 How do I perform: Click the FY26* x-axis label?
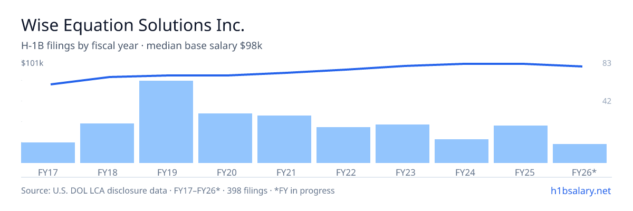(x=584, y=172)
